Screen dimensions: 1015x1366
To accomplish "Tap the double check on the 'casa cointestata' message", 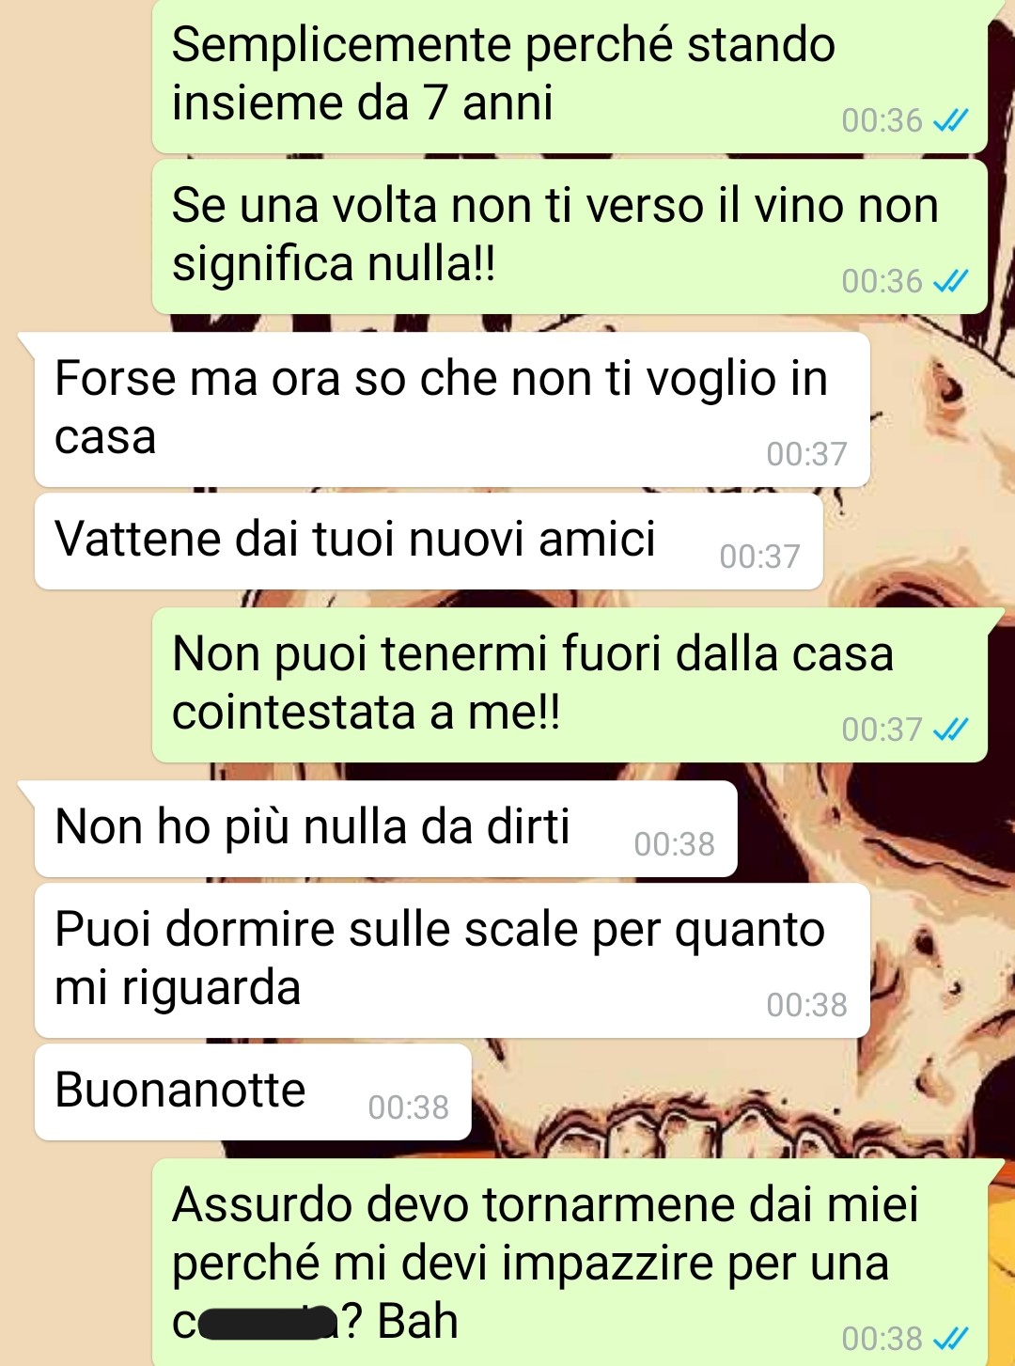I will click(950, 730).
